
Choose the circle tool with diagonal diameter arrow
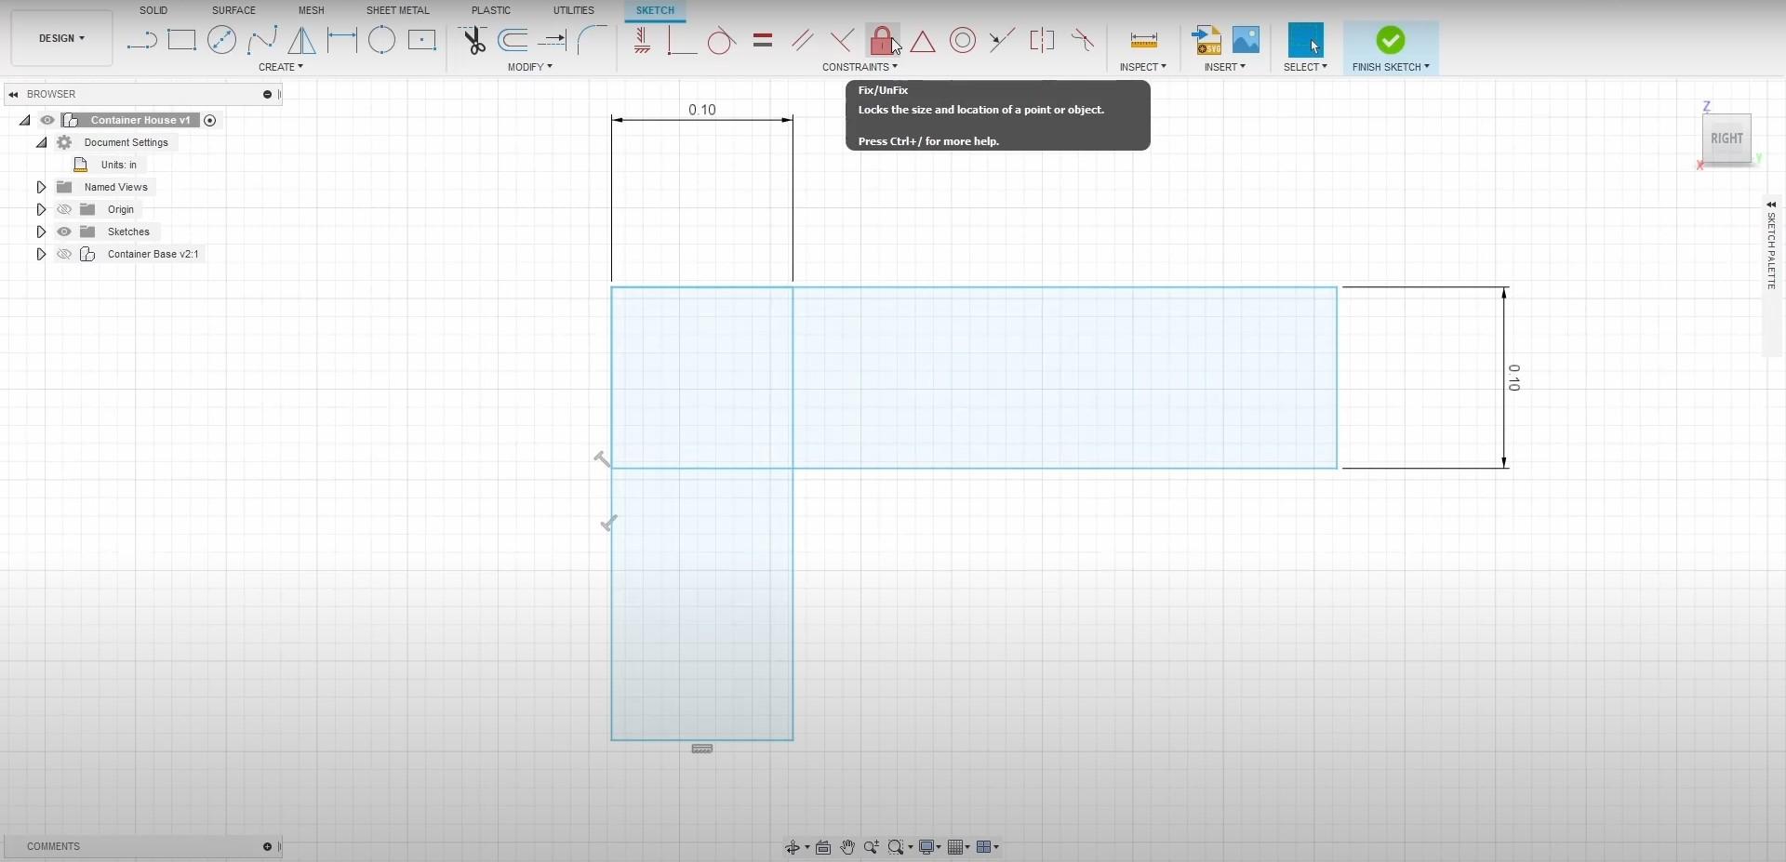click(x=221, y=40)
